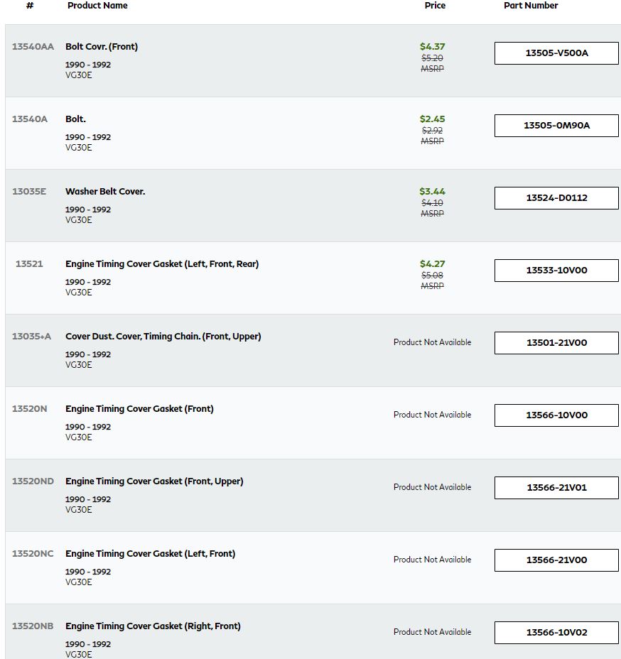Viewport: 621px width, 659px height.
Task: Select part number 13505-0M90A button
Action: coord(556,125)
